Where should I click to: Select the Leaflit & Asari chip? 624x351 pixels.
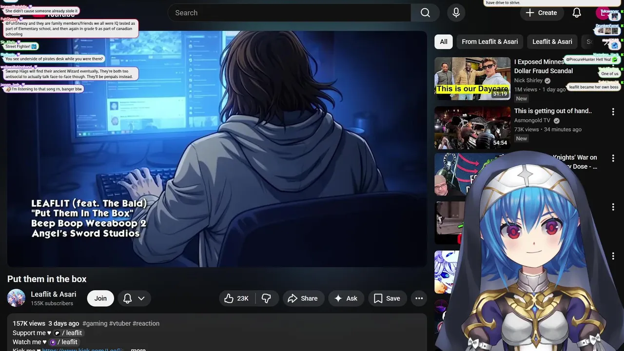click(552, 41)
